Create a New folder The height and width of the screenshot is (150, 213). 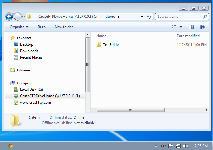coord(64,27)
